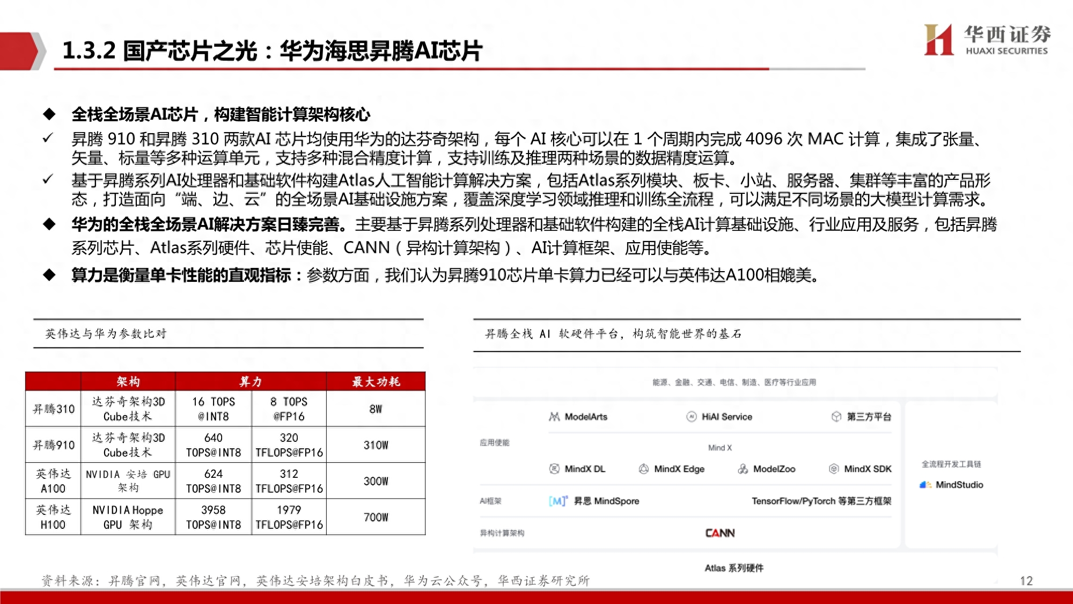The image size is (1073, 604).
Task: Click the MindStudio icon
Action: click(x=925, y=485)
